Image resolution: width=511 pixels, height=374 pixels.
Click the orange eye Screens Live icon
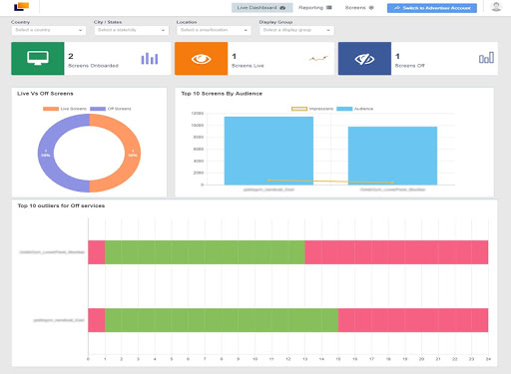201,59
